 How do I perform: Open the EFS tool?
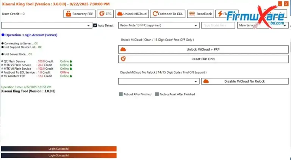105,14
